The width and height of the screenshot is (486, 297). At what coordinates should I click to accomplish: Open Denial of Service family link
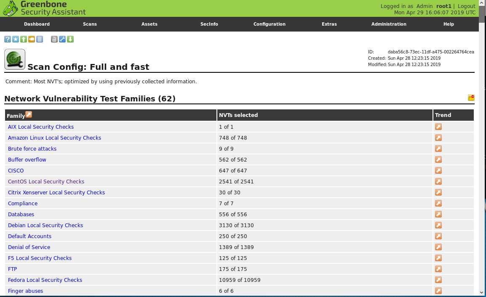coord(29,247)
